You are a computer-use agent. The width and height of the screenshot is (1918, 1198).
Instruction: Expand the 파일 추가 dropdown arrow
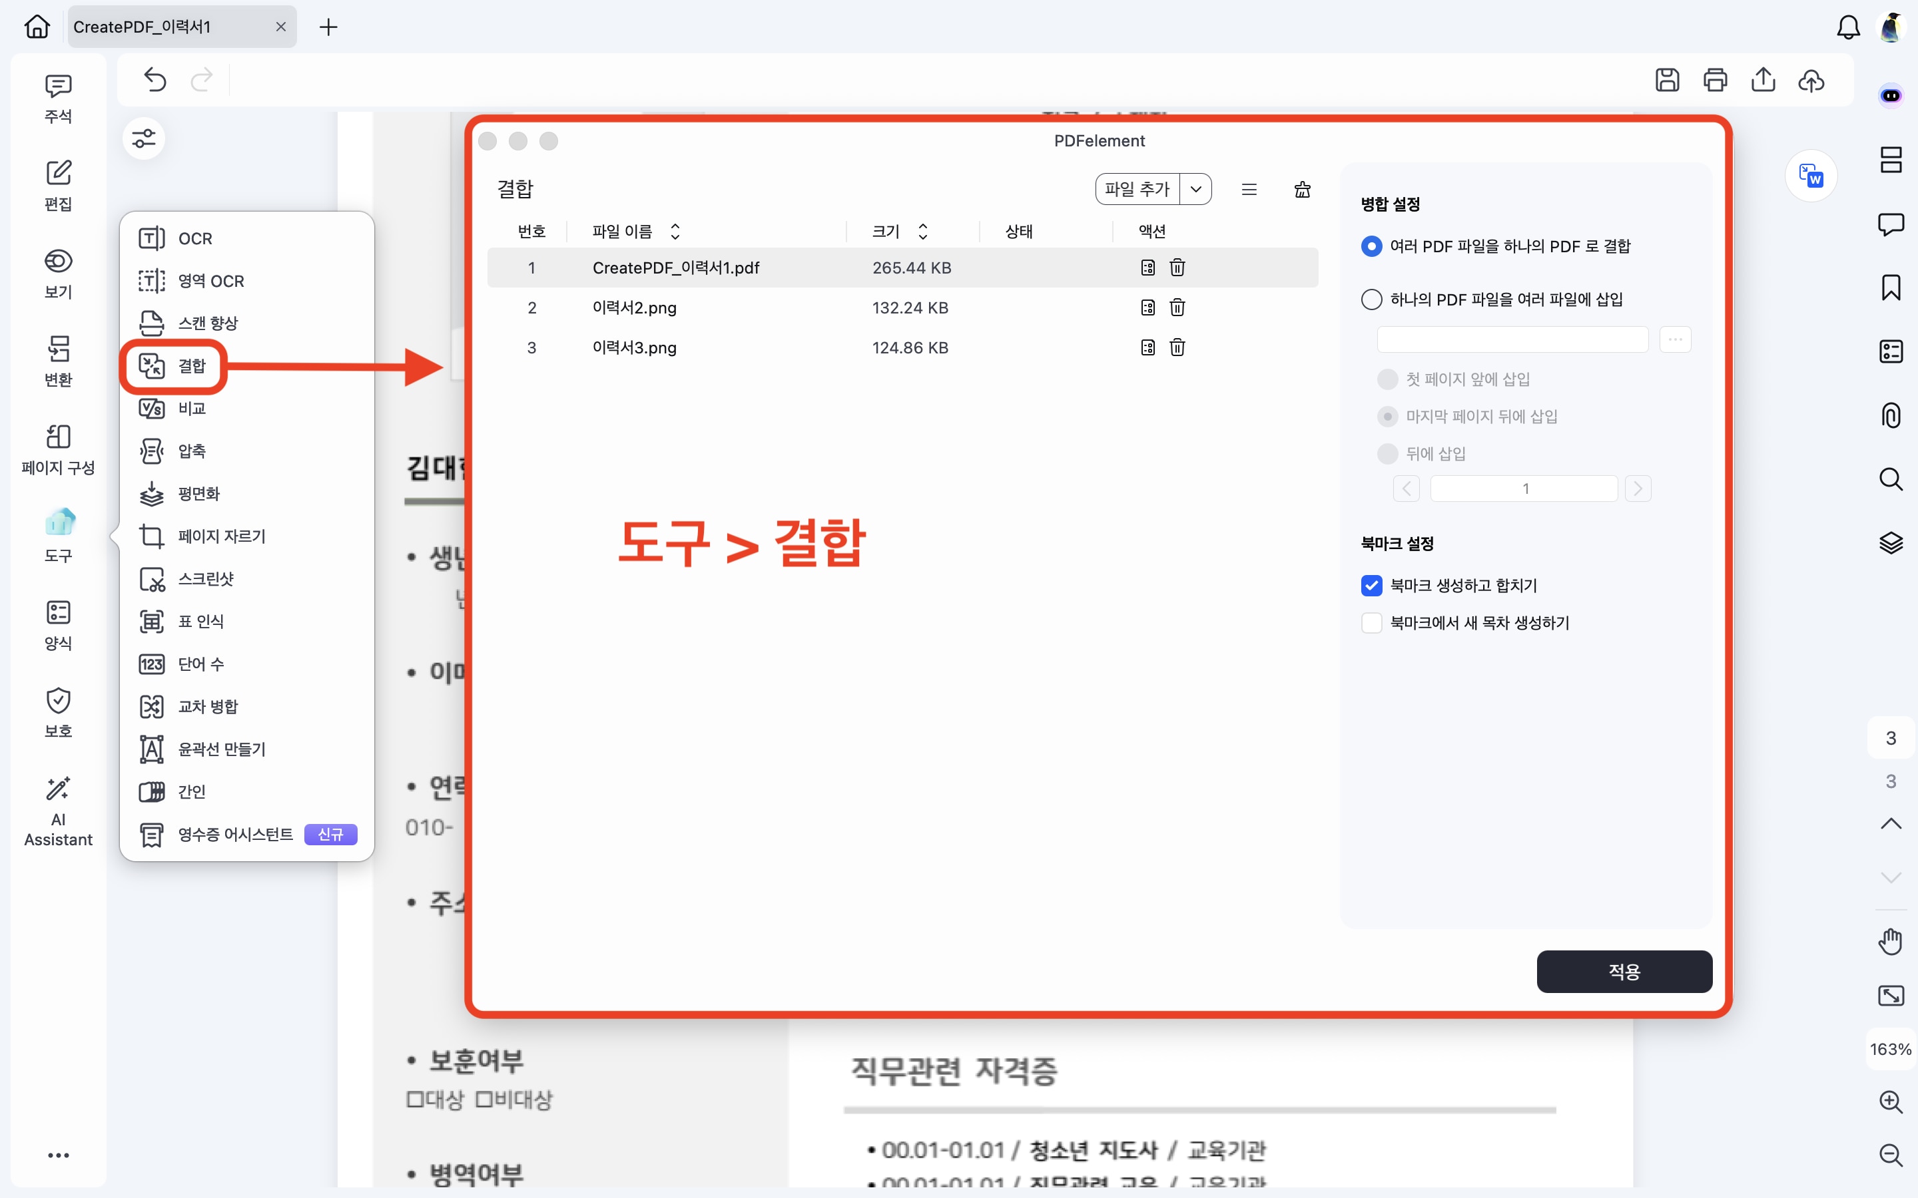point(1196,190)
